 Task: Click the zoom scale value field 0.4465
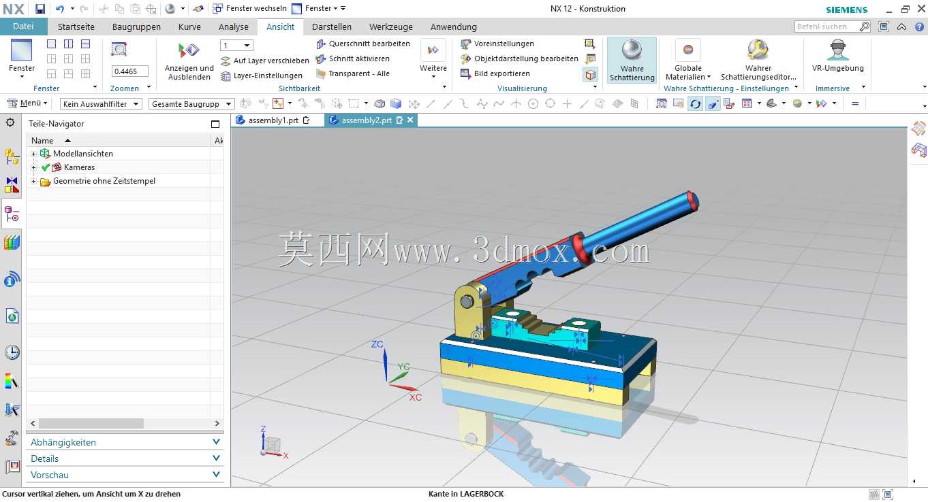(129, 71)
